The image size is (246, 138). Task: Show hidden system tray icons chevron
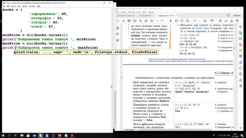click(x=218, y=135)
